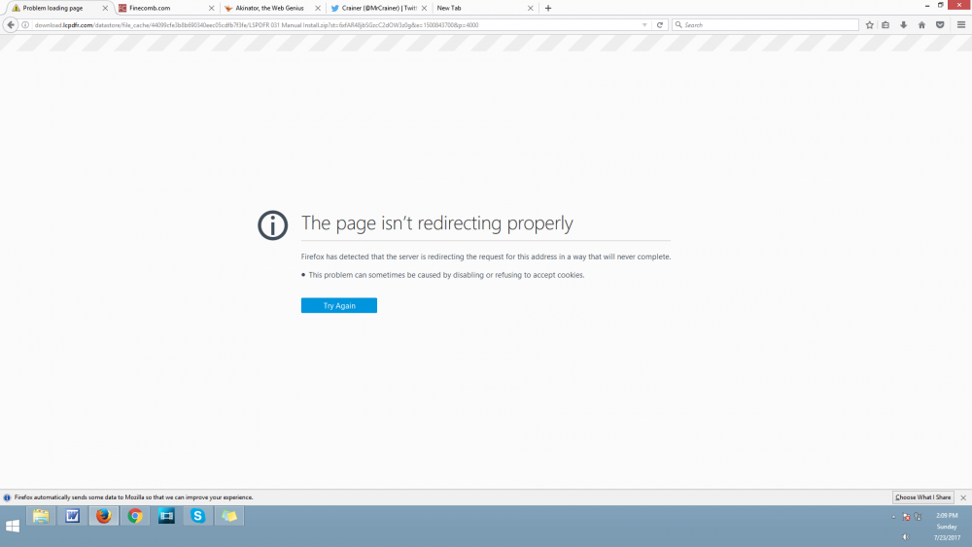Go to the Firefox home page
972x547 pixels.
tap(921, 25)
